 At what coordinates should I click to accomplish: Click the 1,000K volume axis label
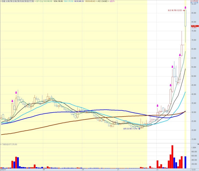(x=194, y=148)
